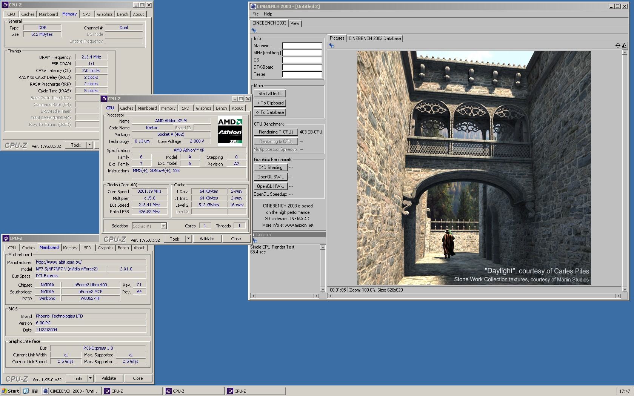The width and height of the screenshot is (634, 396).
Task: Click the second quick launch icon on the taskbar
Action: (35, 391)
